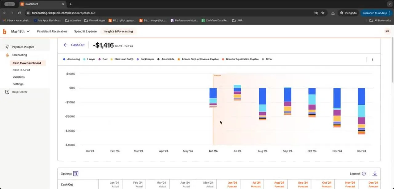Image resolution: width=394 pixels, height=189 pixels.
Task: Open All Bookmarks folder
Action: pyautogui.click(x=380, y=21)
